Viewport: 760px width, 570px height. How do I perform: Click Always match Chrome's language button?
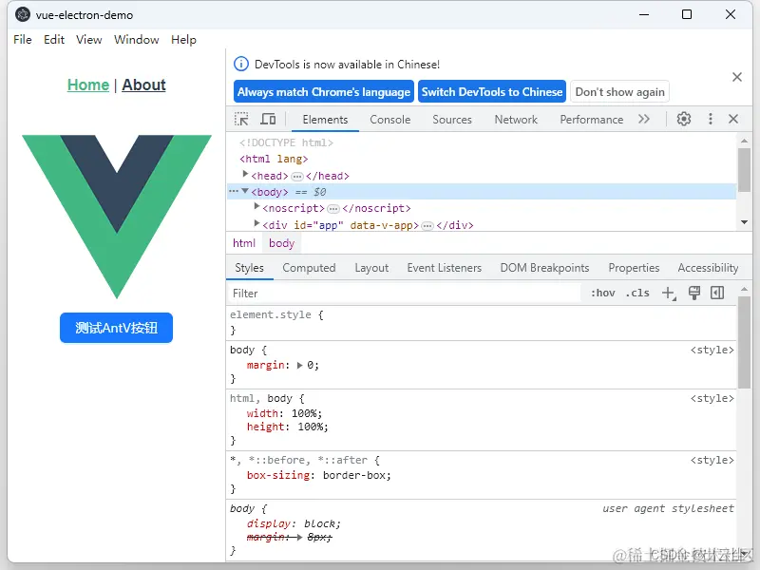324,91
